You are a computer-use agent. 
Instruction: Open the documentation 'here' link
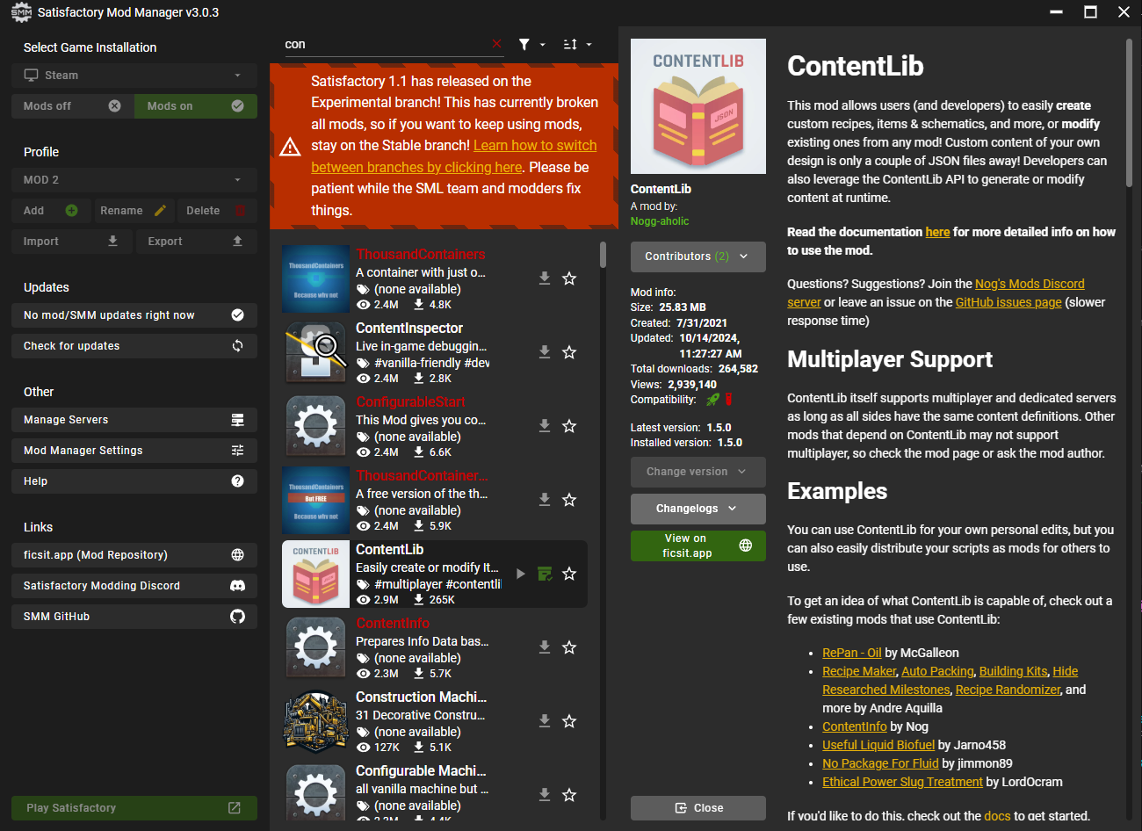click(937, 232)
